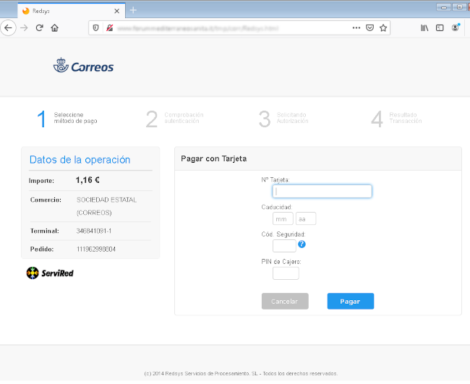Screen dimensions: 470x384
Task: Open page actions three-dot menu
Action: pyautogui.click(x=356, y=27)
